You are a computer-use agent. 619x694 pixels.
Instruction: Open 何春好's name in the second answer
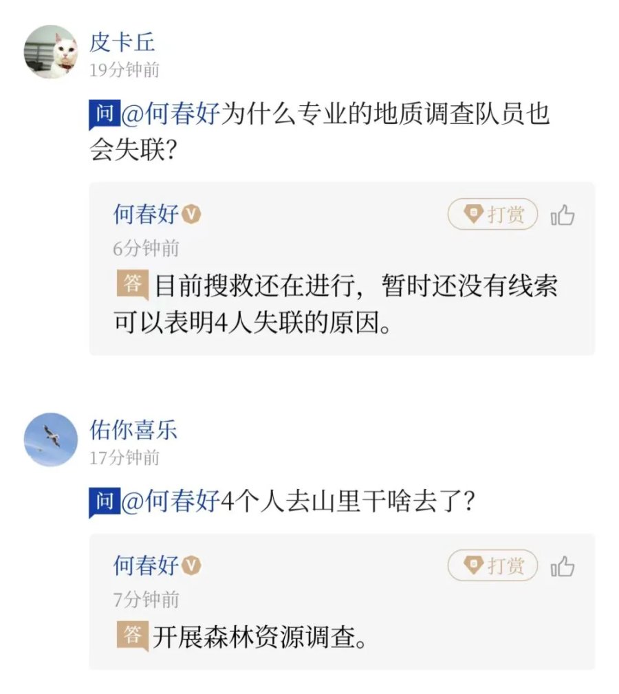(146, 566)
